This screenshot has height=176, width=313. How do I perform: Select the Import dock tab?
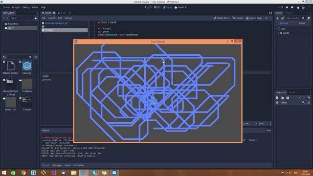(289, 13)
